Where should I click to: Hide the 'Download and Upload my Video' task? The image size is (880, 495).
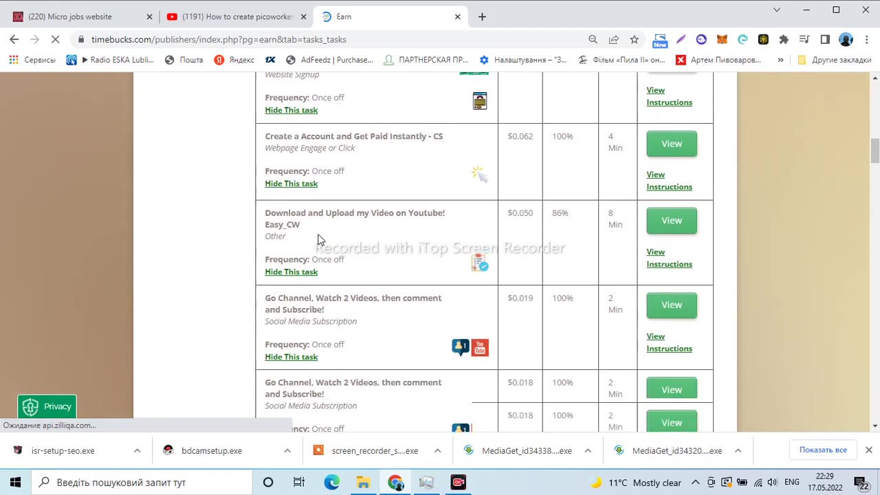(x=291, y=272)
